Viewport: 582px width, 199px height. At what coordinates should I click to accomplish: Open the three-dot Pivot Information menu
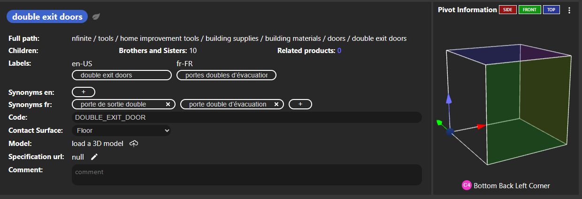[569, 10]
